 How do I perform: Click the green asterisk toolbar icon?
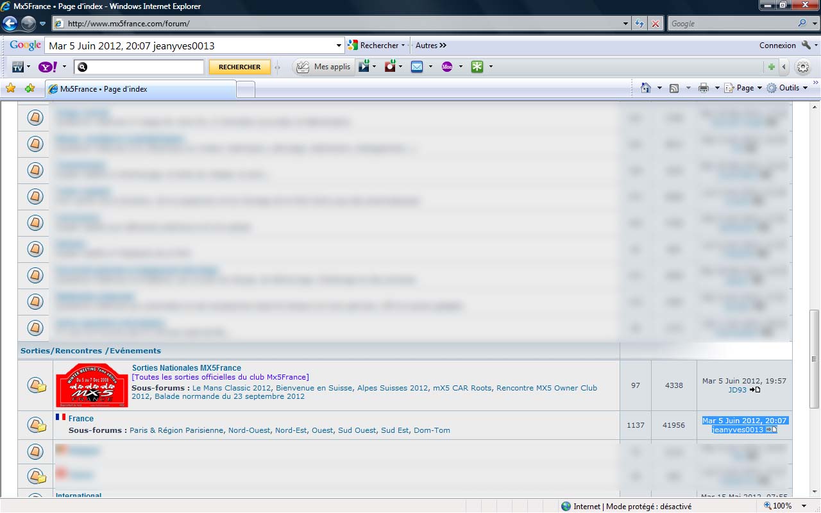pos(477,67)
